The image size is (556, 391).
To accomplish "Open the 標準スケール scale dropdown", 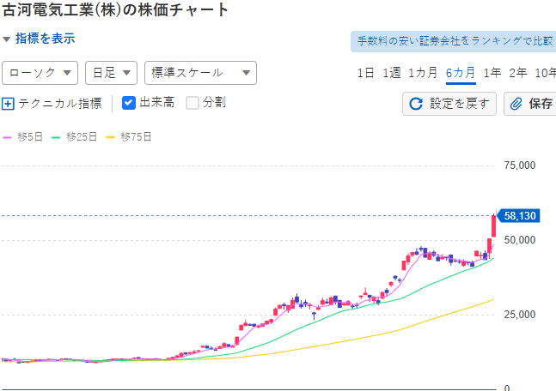I will click(200, 73).
